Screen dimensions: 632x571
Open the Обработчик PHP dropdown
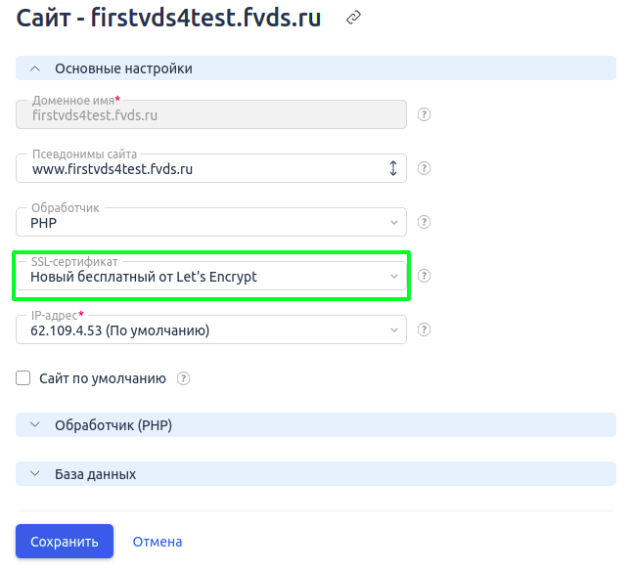210,222
